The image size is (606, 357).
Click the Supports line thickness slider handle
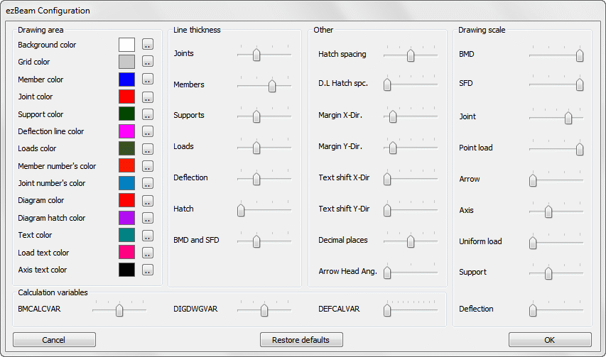pos(256,116)
